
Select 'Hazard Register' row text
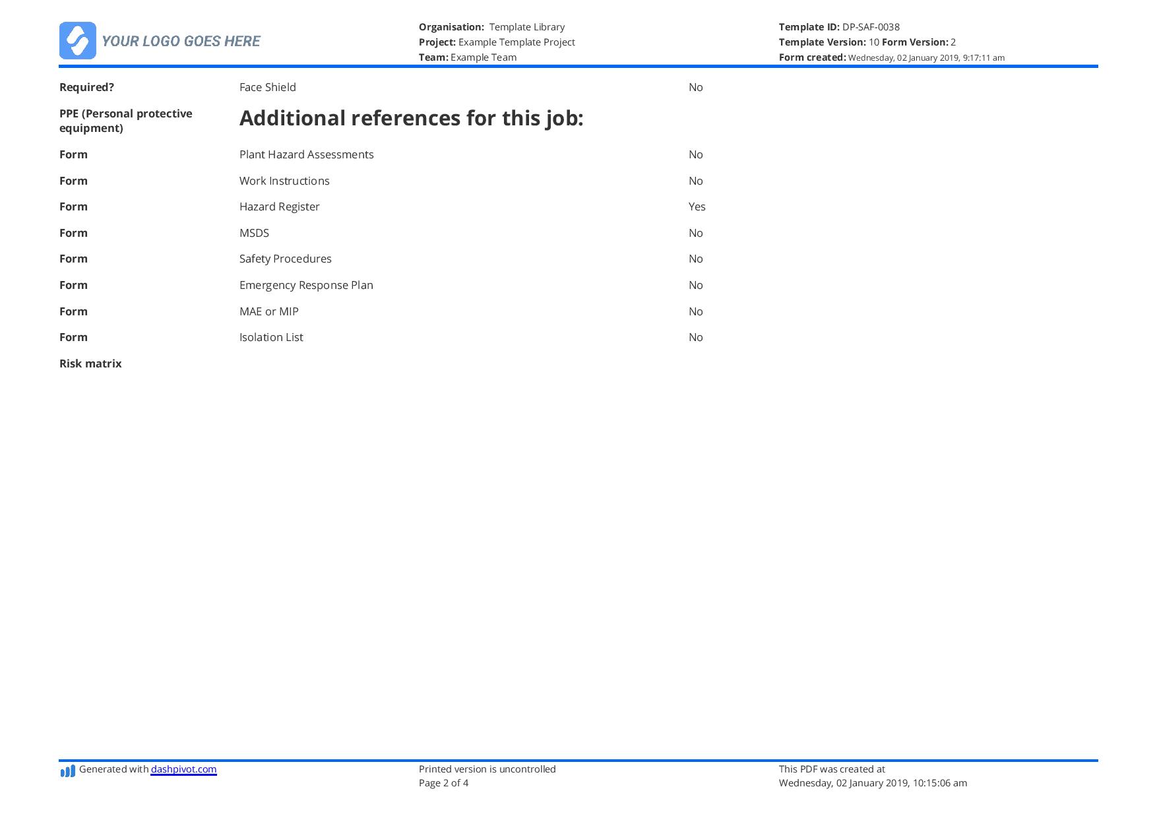click(280, 206)
